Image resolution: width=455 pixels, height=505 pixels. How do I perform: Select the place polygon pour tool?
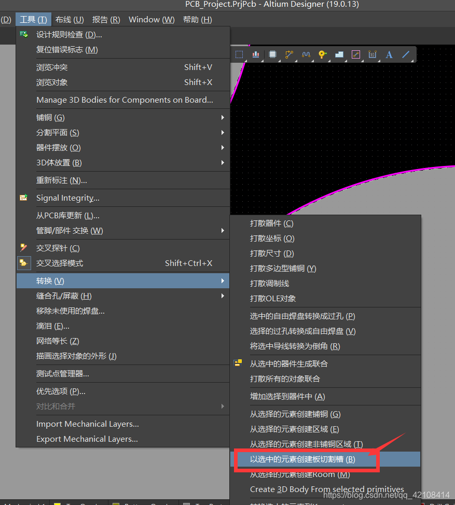point(339,54)
